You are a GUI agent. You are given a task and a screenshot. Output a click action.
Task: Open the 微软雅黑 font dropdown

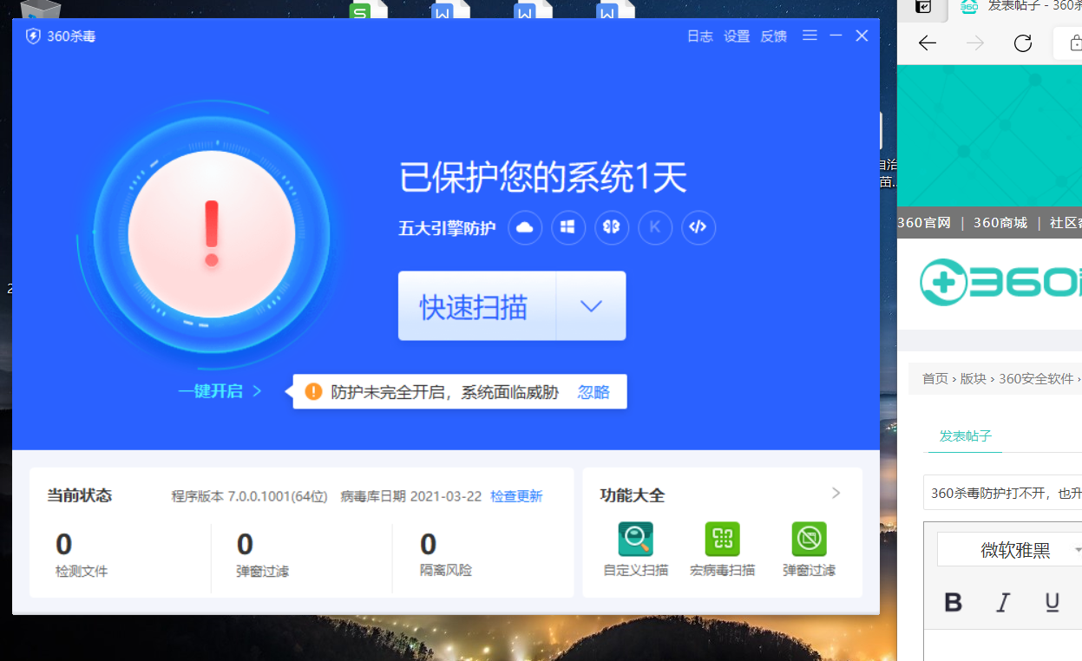click(1011, 550)
